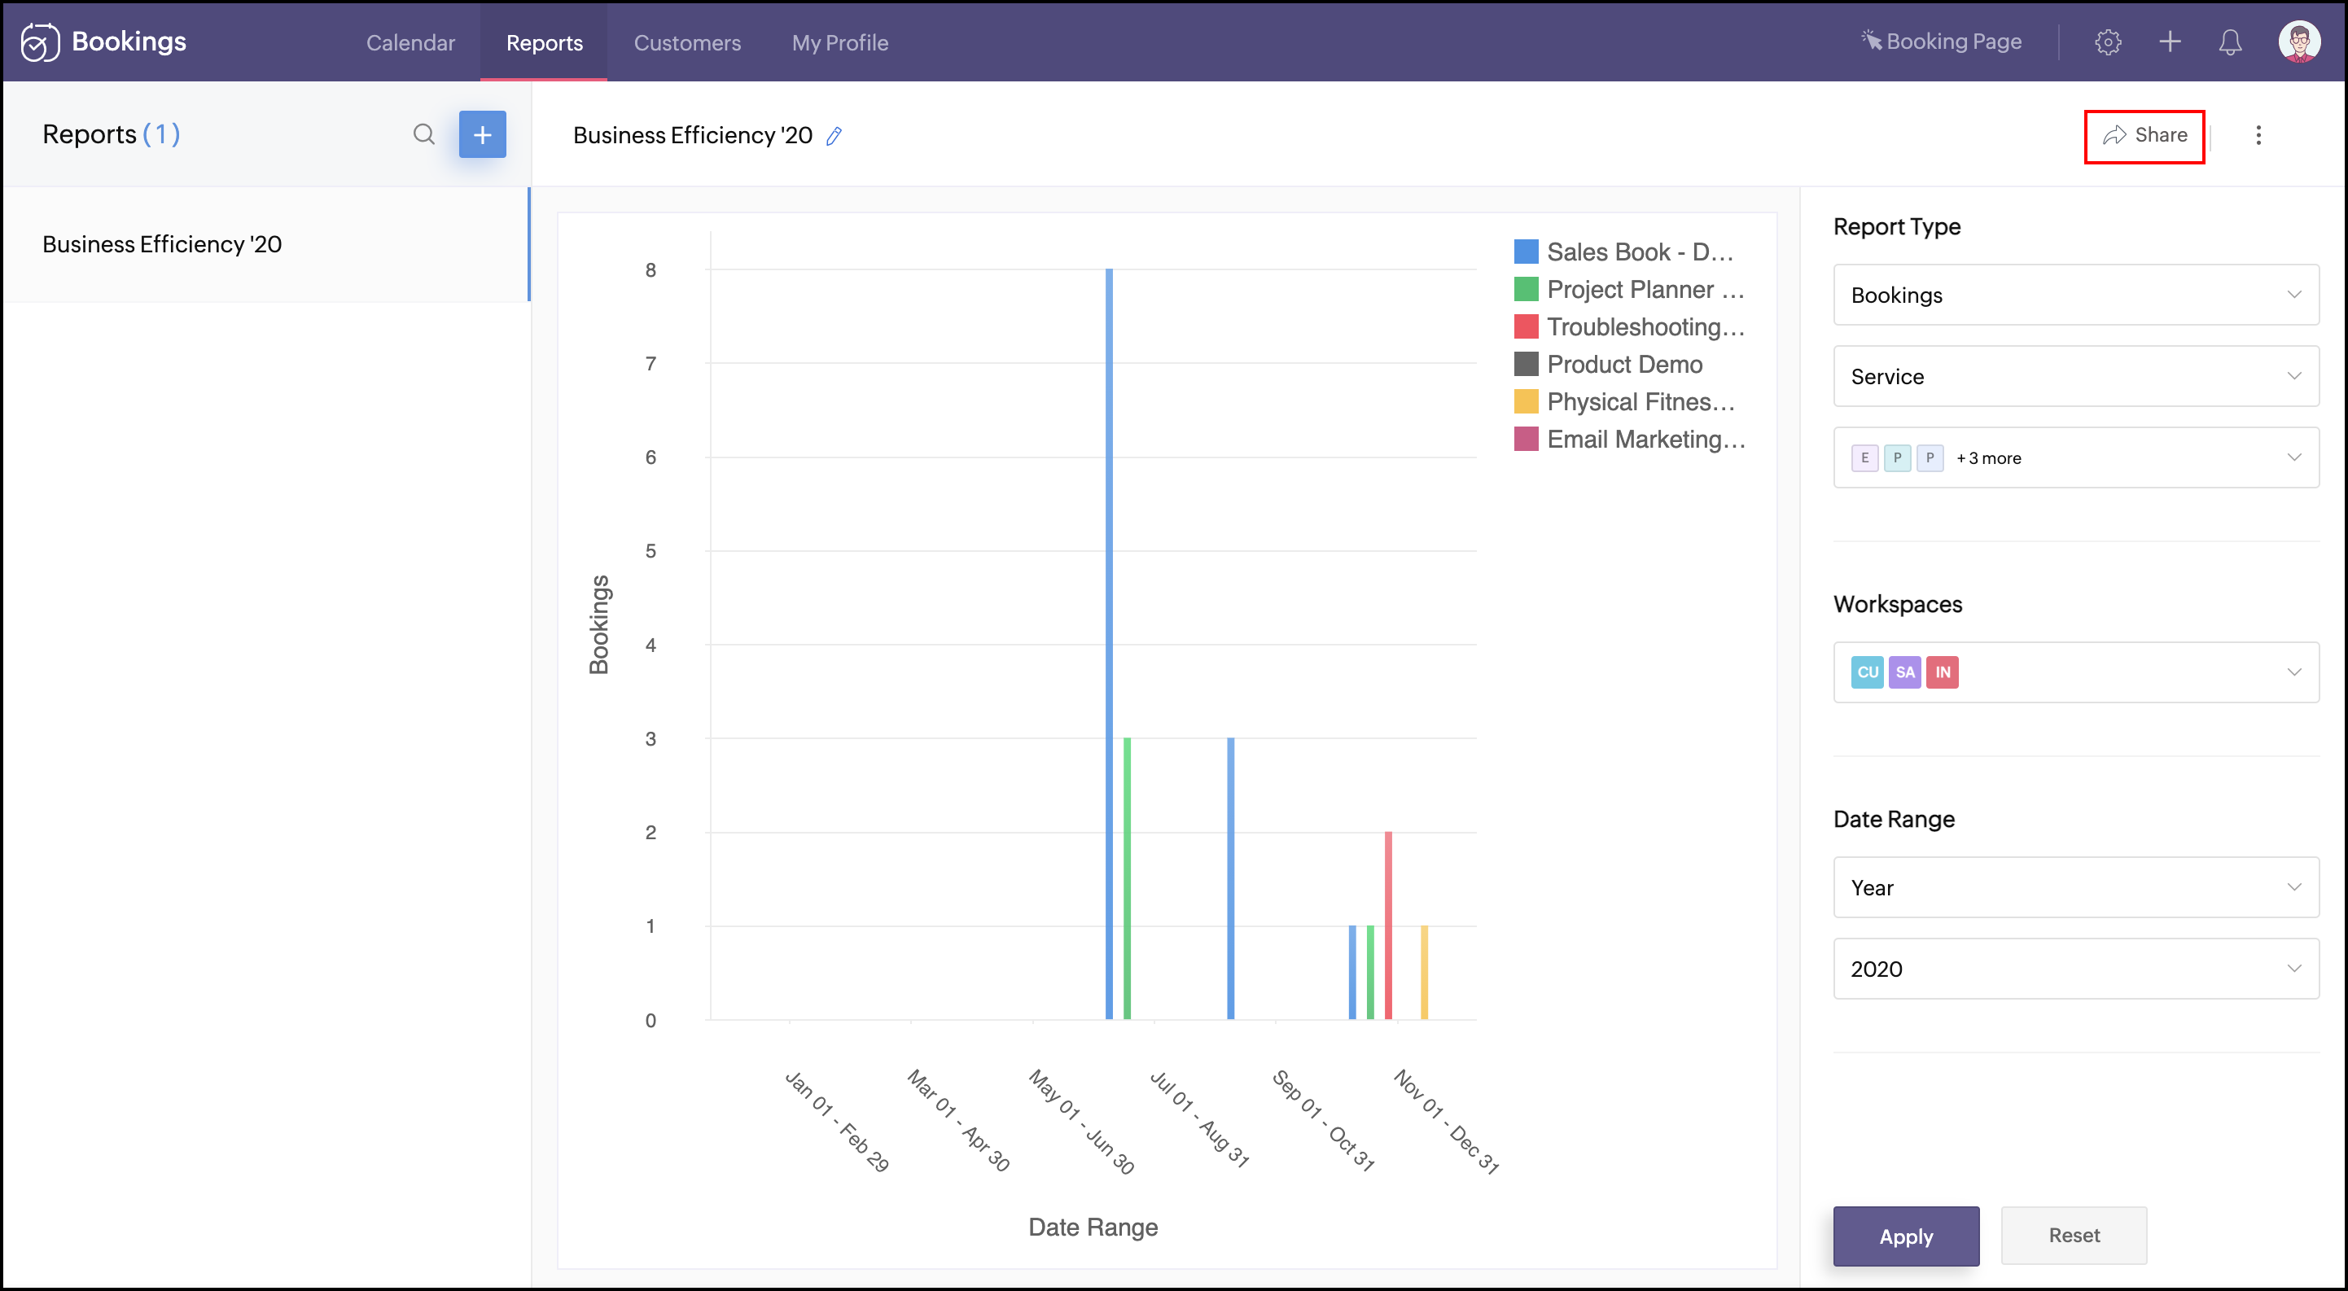2348x1291 pixels.
Task: Edit report name with pencil icon
Action: (834, 136)
